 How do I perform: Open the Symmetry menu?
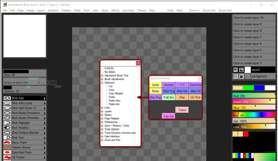(128, 10)
